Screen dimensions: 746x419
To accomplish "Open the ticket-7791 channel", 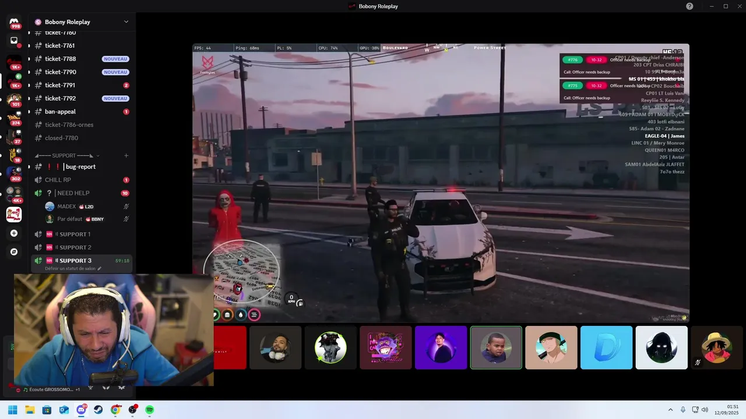I will pos(82,85).
